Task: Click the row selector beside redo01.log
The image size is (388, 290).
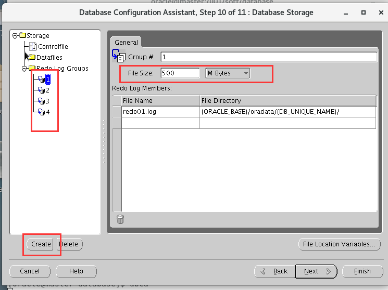Action: [117, 112]
